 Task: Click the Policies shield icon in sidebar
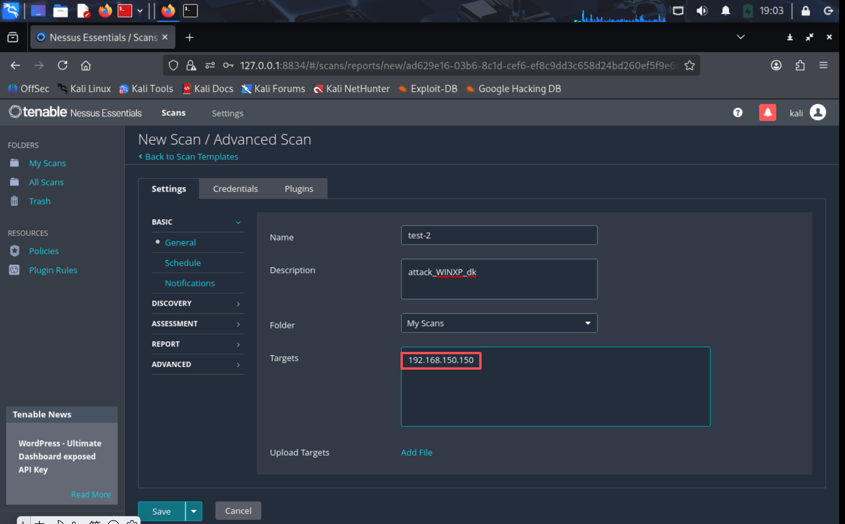15,251
